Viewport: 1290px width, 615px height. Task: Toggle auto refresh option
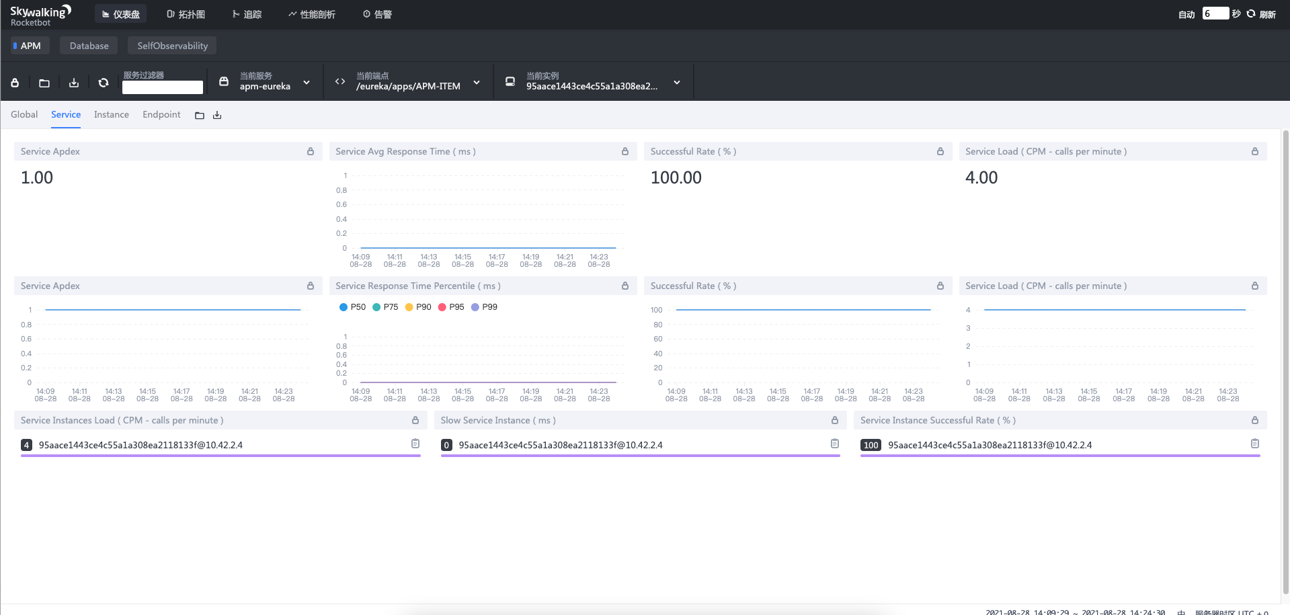(x=1186, y=14)
